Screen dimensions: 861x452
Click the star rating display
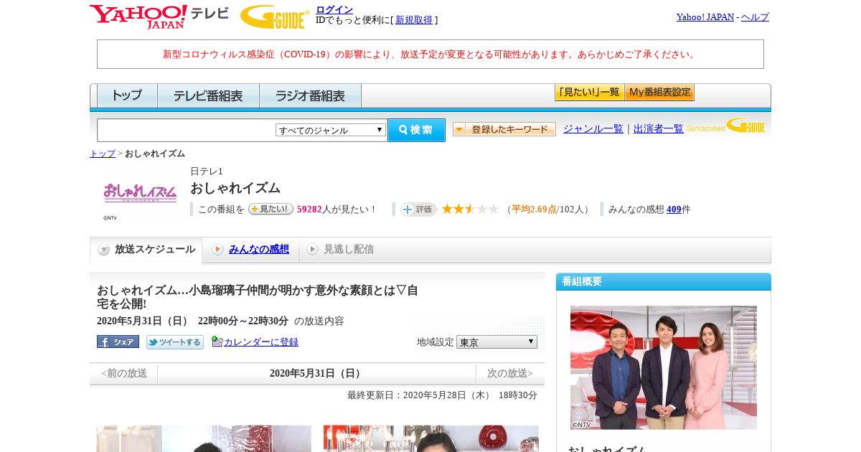[470, 209]
